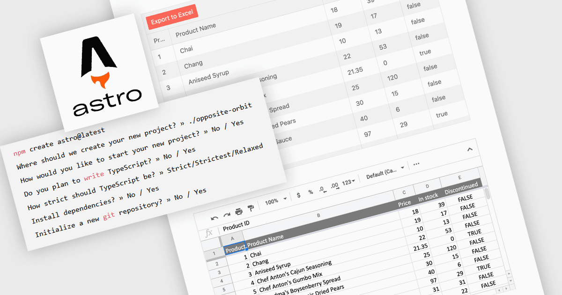Apply percent format with the % icon

(x=310, y=192)
